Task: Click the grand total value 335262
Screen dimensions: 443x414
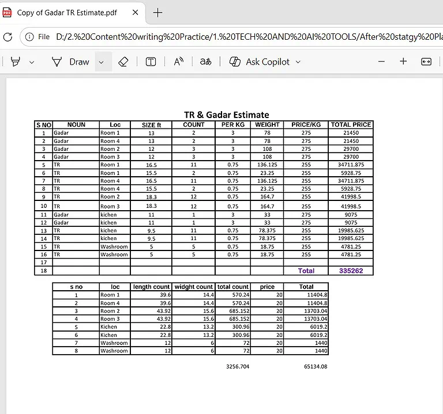Action: 351,271
